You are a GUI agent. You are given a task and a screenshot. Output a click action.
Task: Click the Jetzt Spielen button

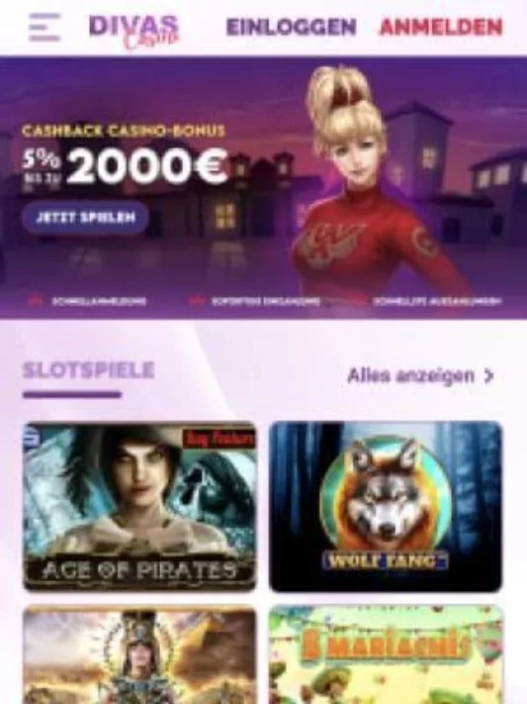pos(85,218)
